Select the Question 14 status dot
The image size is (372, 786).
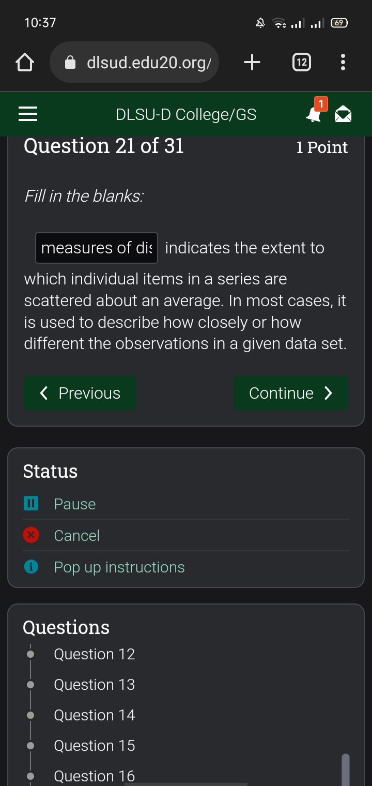[30, 714]
